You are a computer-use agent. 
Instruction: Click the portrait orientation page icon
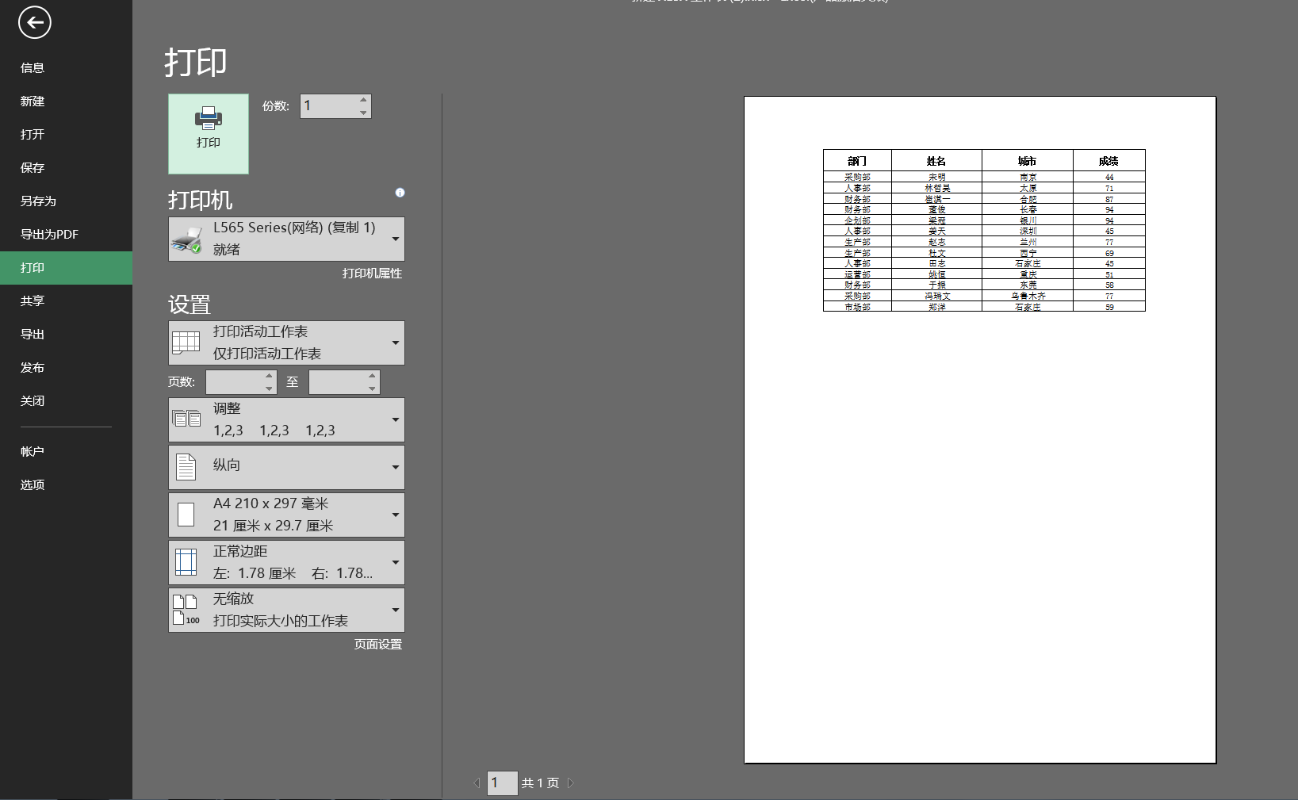[186, 467]
